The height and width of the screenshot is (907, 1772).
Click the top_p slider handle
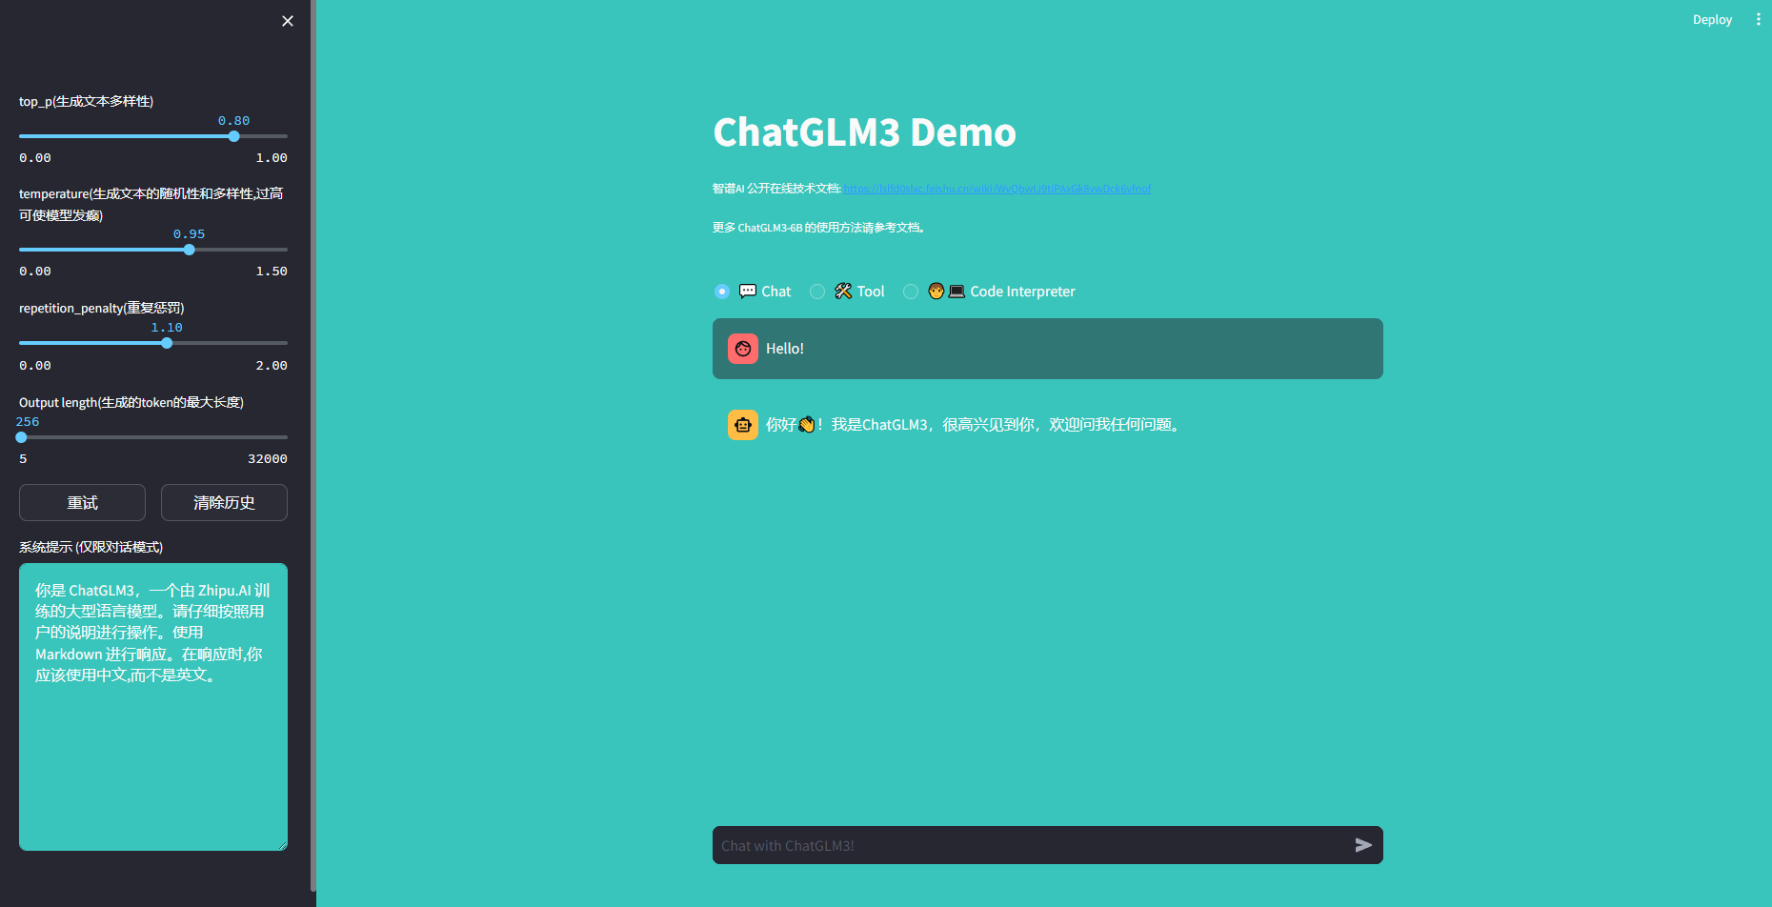coord(233,136)
